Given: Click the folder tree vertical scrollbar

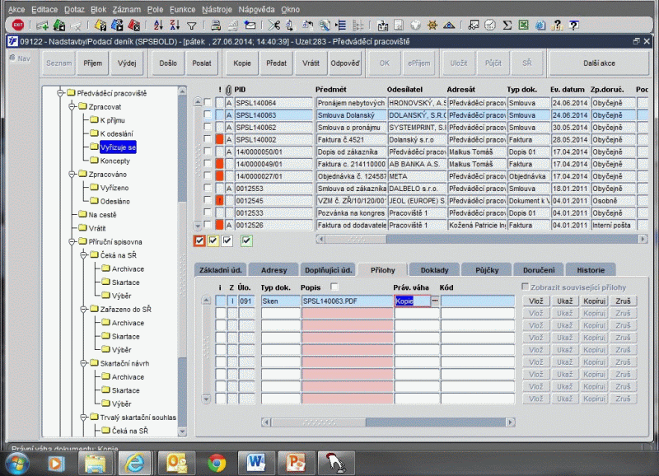Looking at the screenshot, I should coord(182,261).
